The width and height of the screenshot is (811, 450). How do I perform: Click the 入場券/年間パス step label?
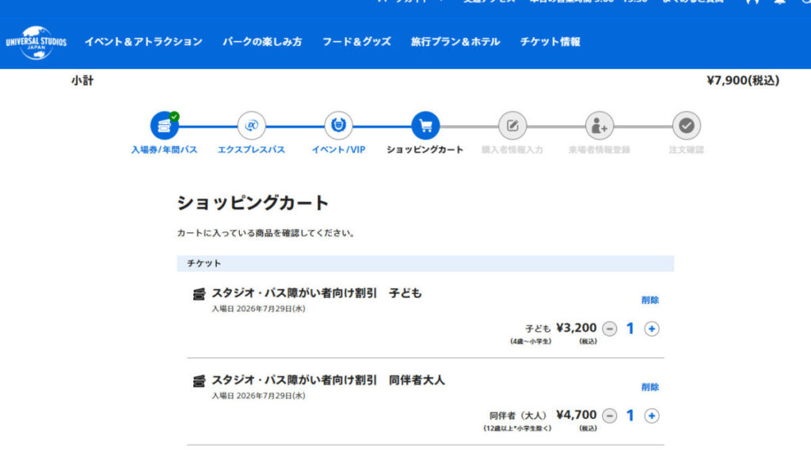[x=164, y=150]
